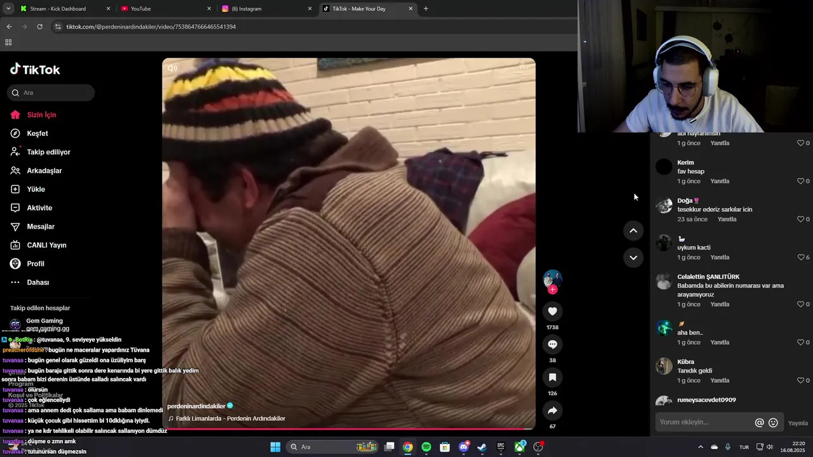The width and height of the screenshot is (813, 457).
Task: Open a new browser tab
Action: (x=426, y=9)
